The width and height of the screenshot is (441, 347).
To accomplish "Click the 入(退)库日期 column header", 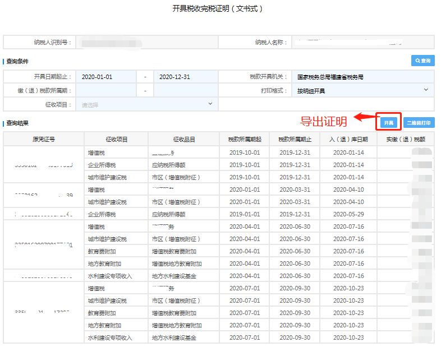I will coord(348,139).
